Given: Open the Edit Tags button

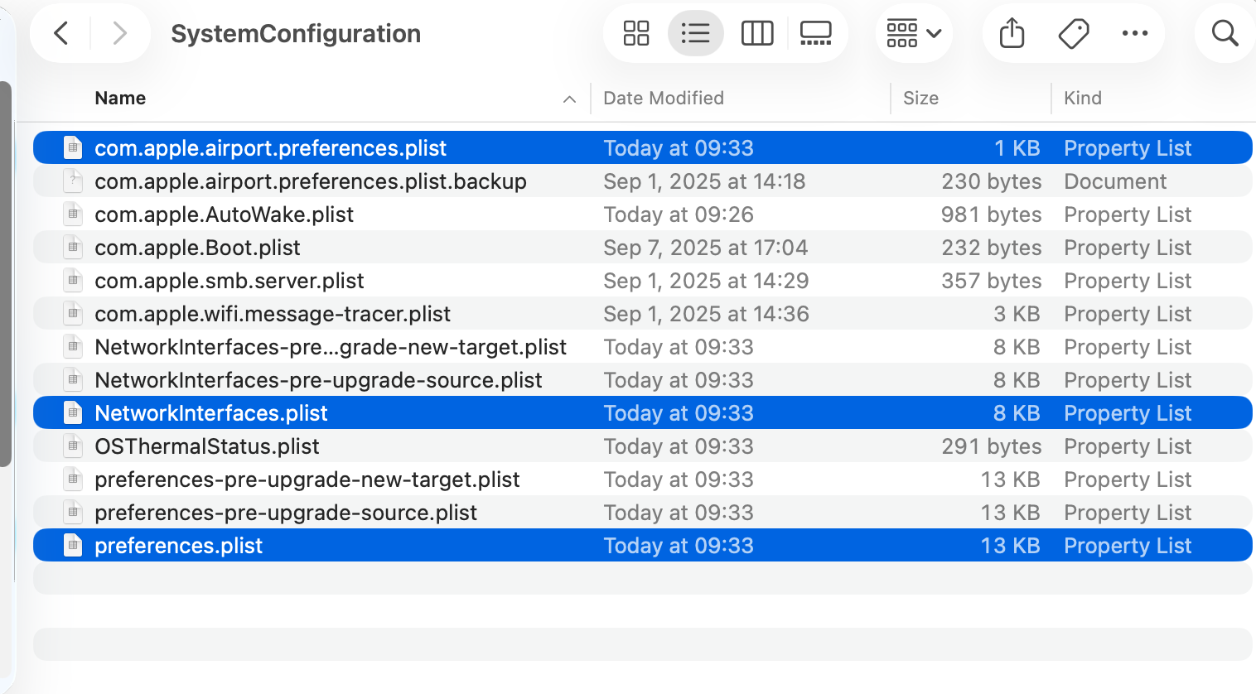Looking at the screenshot, I should tap(1074, 34).
